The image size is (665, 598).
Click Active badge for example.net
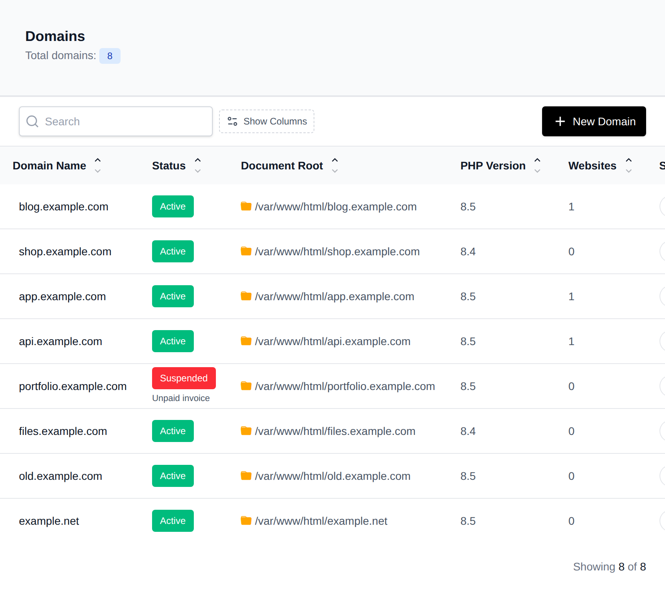(173, 521)
